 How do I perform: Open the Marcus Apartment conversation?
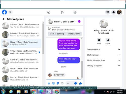[21, 79]
